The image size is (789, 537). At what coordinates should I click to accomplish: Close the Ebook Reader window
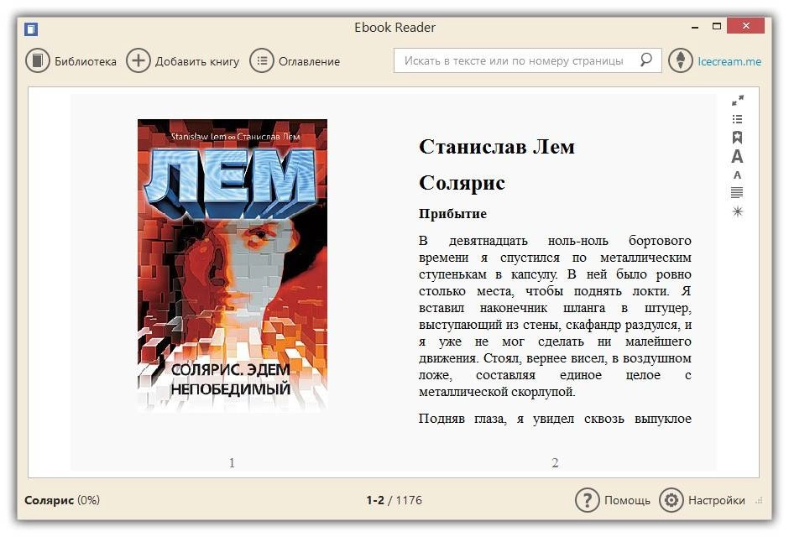click(745, 26)
